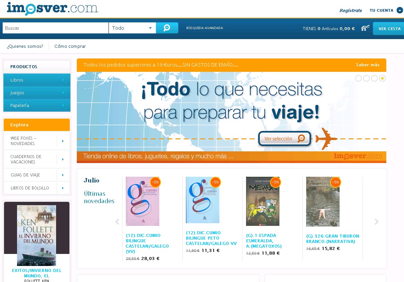
Task: Open the ¿Quienes somos? menu item
Action: [x=25, y=46]
